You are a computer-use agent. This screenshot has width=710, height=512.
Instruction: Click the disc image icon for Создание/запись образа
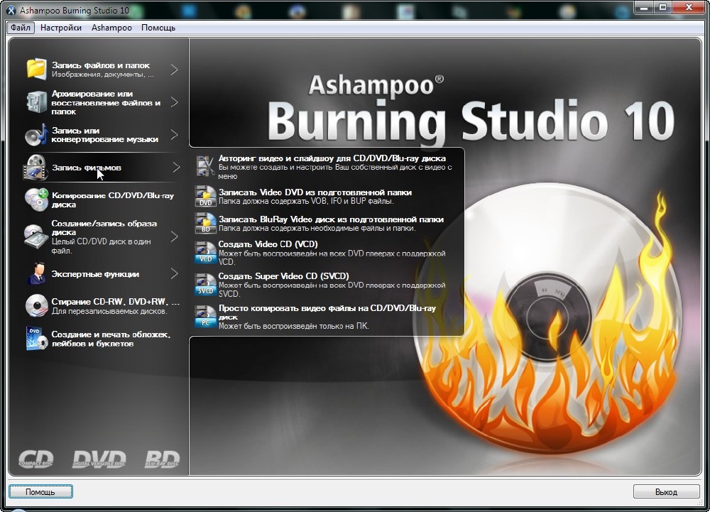(x=36, y=236)
